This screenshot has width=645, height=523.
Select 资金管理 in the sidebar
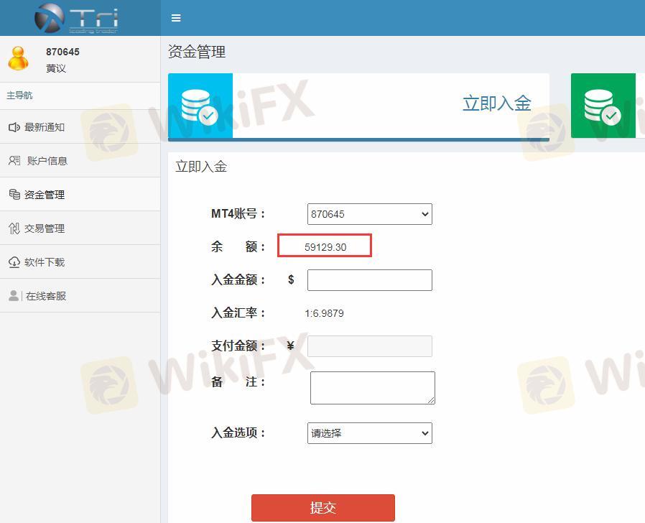[x=80, y=195]
